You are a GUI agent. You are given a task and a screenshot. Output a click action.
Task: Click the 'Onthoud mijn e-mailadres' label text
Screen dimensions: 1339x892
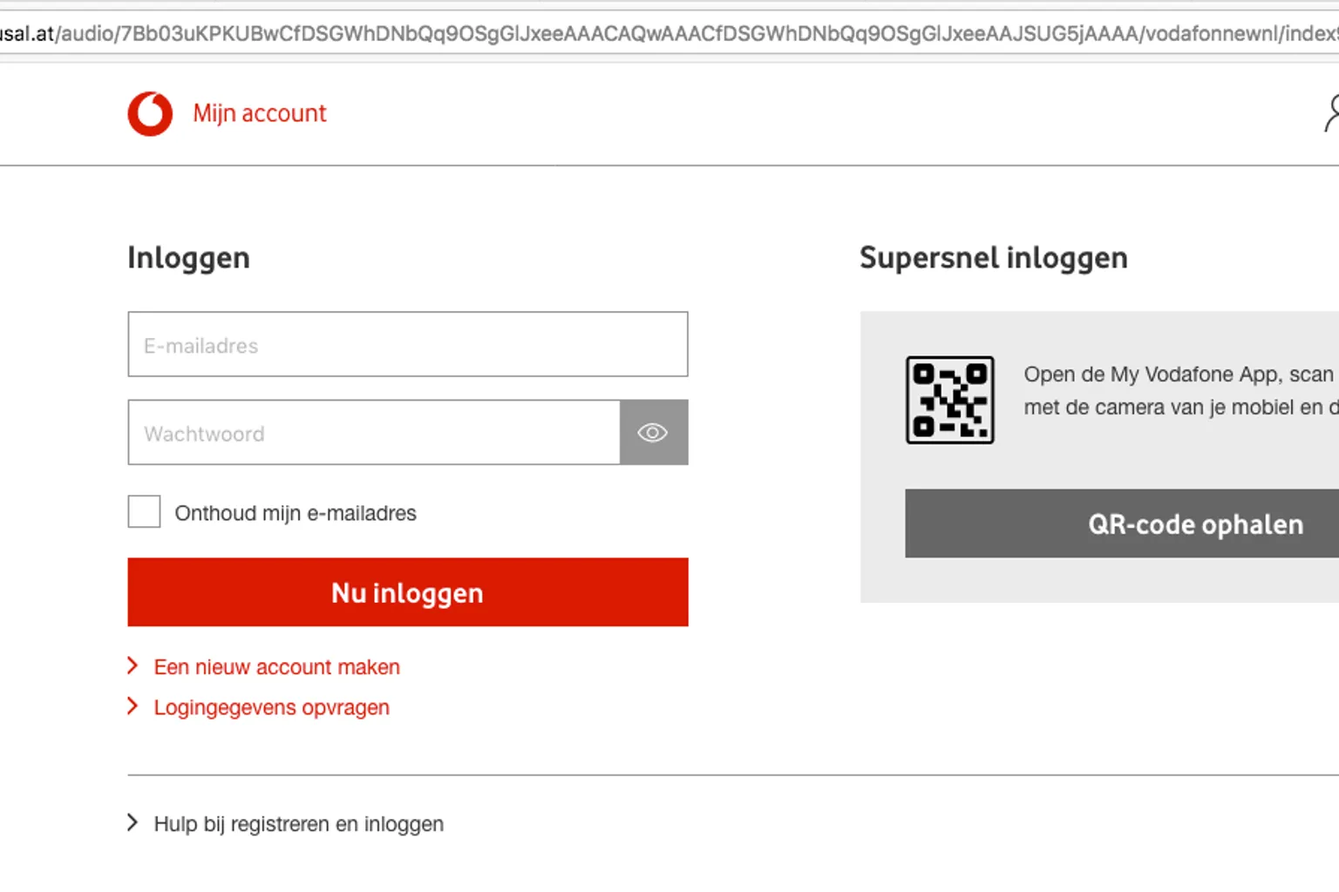[x=296, y=513]
